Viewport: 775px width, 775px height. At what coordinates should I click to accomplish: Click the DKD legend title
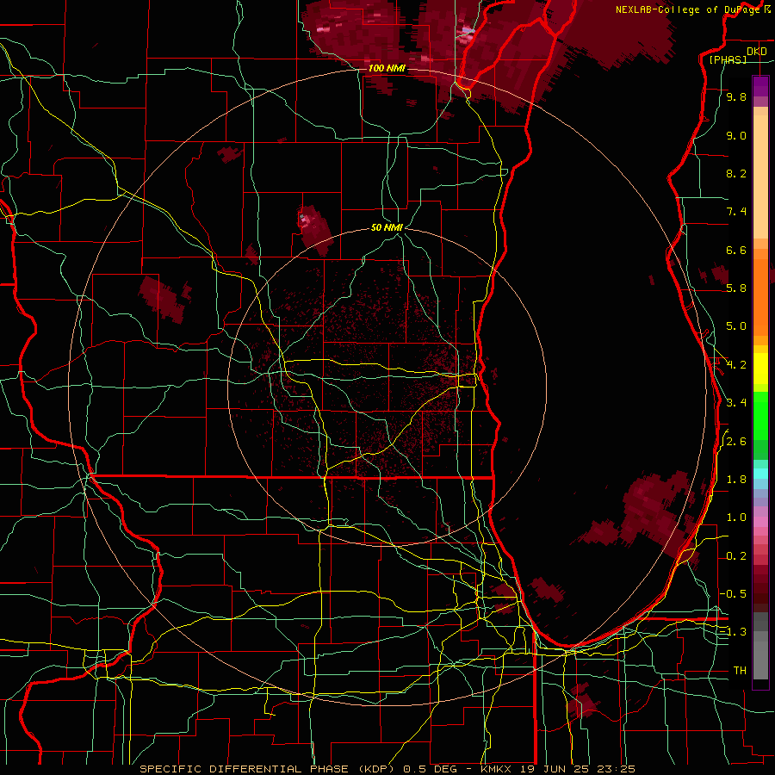pyautogui.click(x=756, y=52)
